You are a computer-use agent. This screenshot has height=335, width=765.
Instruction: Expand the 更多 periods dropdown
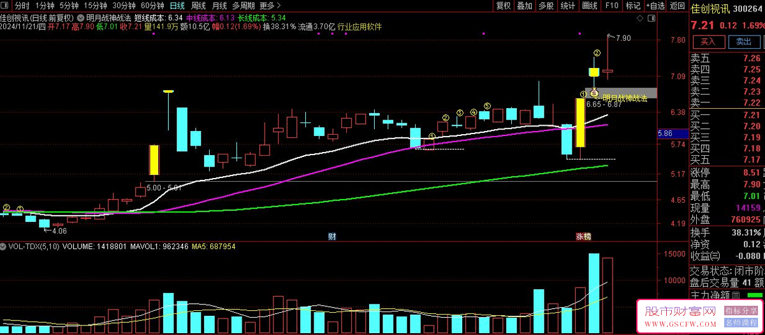270,6
